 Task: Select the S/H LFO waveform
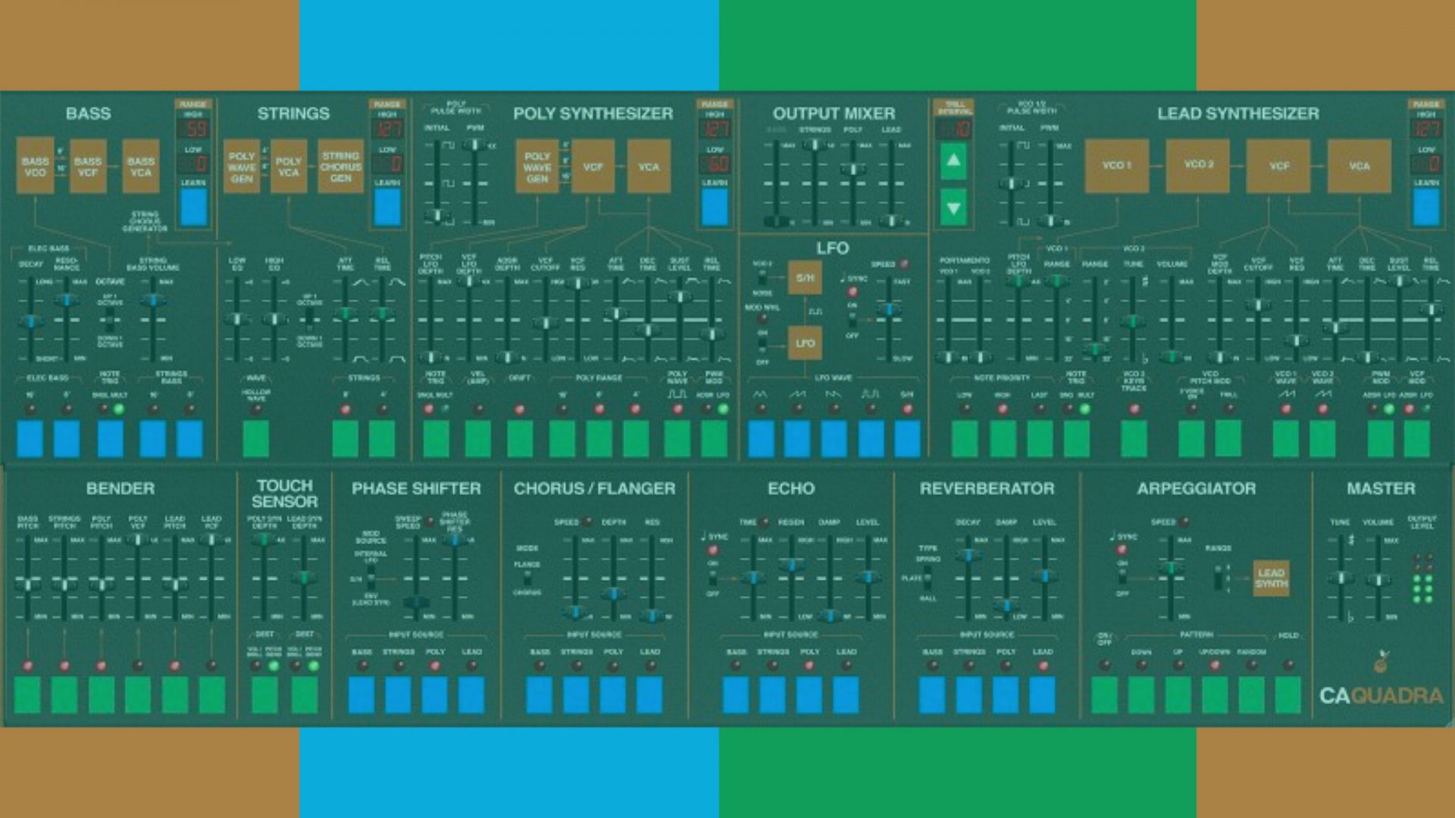pyautogui.click(x=909, y=439)
